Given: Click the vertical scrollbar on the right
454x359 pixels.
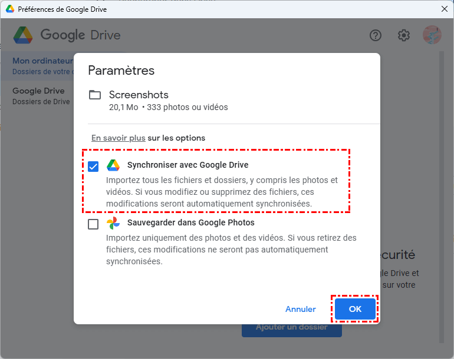Looking at the screenshot, I should (441, 197).
